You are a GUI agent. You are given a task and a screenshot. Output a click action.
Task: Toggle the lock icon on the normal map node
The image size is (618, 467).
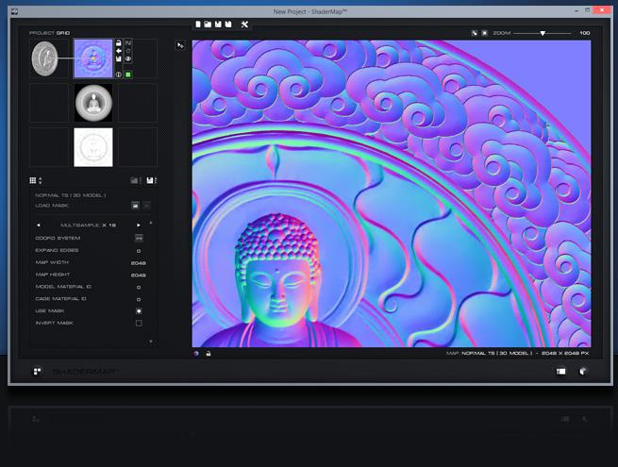[x=118, y=42]
